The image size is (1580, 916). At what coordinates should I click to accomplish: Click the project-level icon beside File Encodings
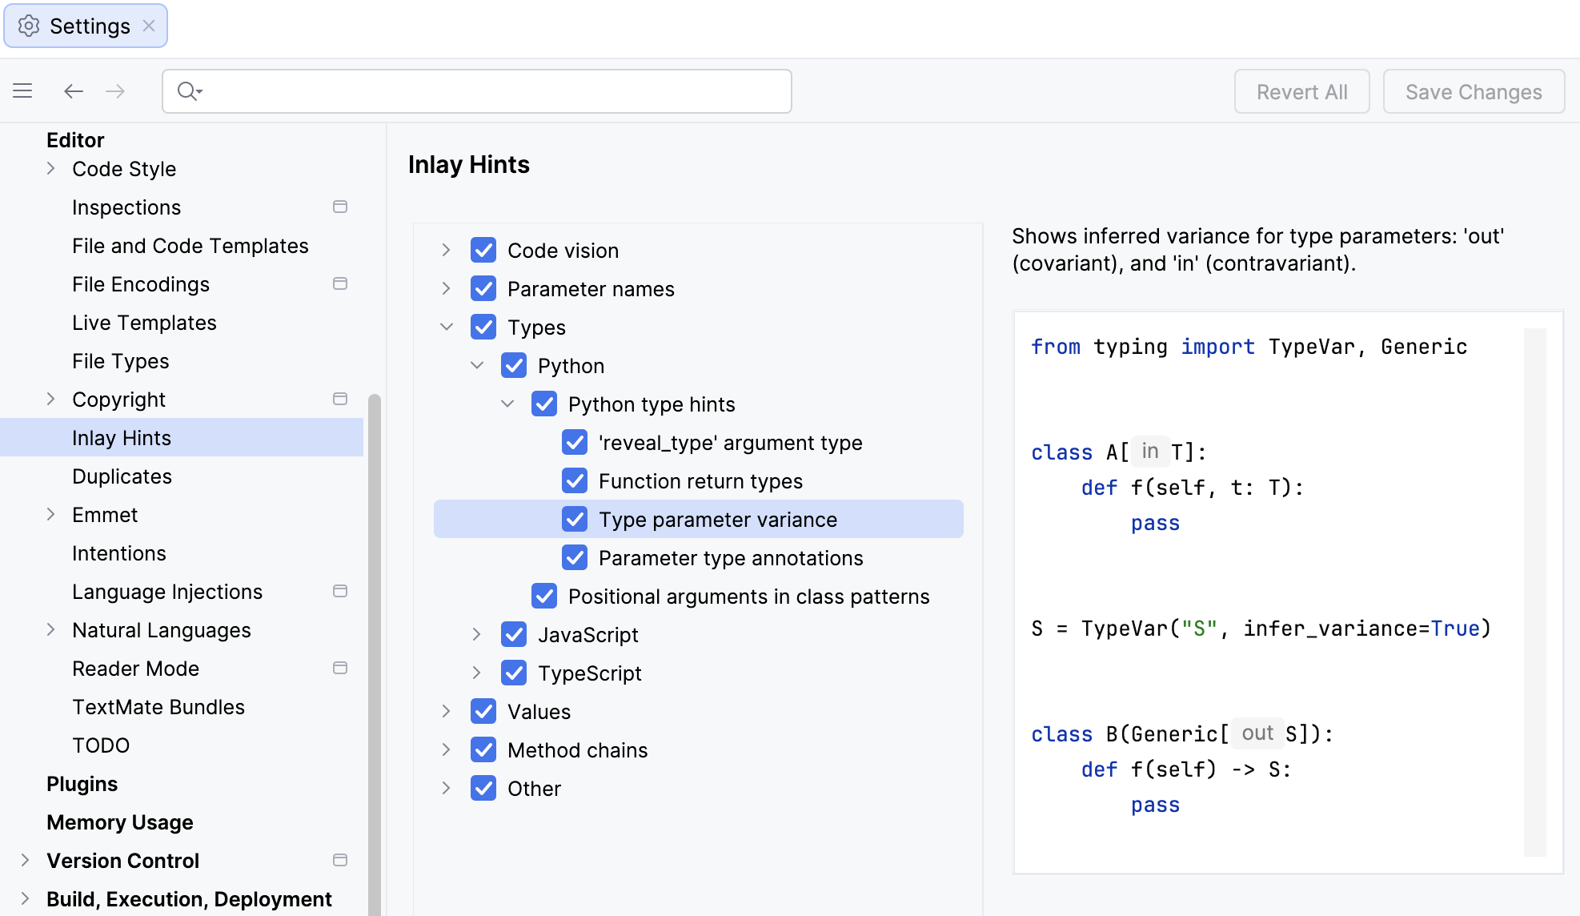point(340,283)
